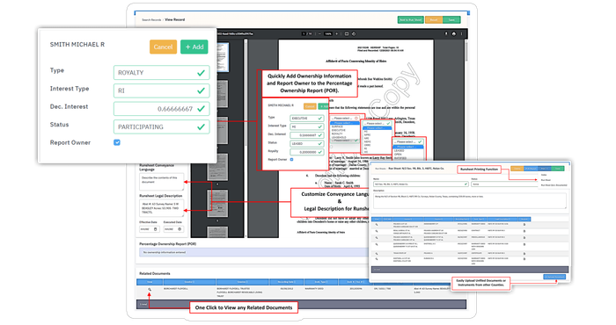
Task: Click Cancel in the enlarged SMITH MICHAEL R panel
Action: (163, 47)
